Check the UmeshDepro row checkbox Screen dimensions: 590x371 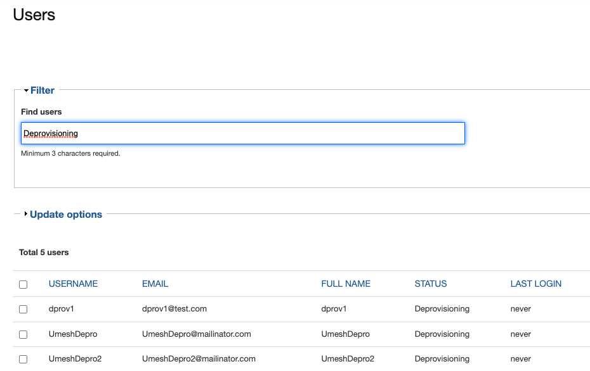coord(23,334)
